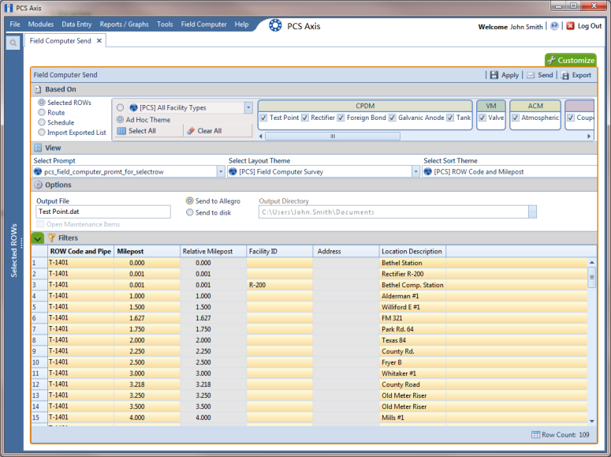Click the Select All button
Viewport: 611px width, 457px height.
(x=148, y=131)
